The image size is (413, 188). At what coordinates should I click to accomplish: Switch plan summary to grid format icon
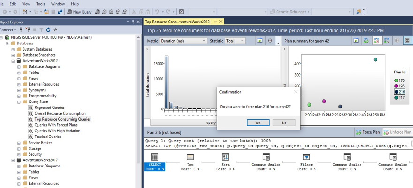(397, 41)
